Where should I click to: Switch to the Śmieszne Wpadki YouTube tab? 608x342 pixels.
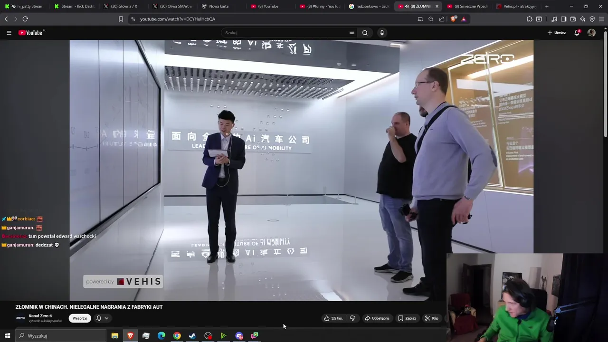click(468, 6)
